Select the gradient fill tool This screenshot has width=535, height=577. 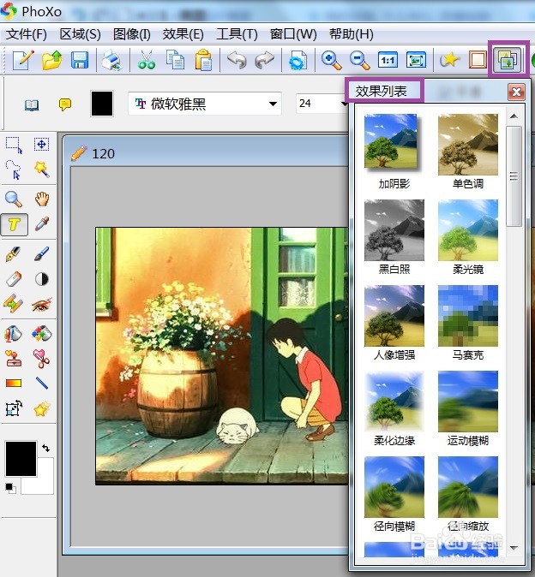[x=14, y=384]
